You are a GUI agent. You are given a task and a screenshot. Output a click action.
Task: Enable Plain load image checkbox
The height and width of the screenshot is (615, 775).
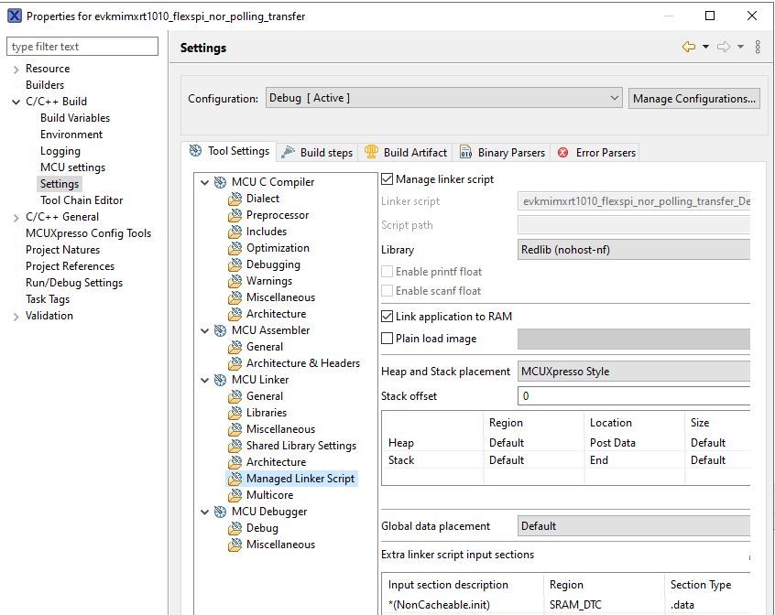387,339
